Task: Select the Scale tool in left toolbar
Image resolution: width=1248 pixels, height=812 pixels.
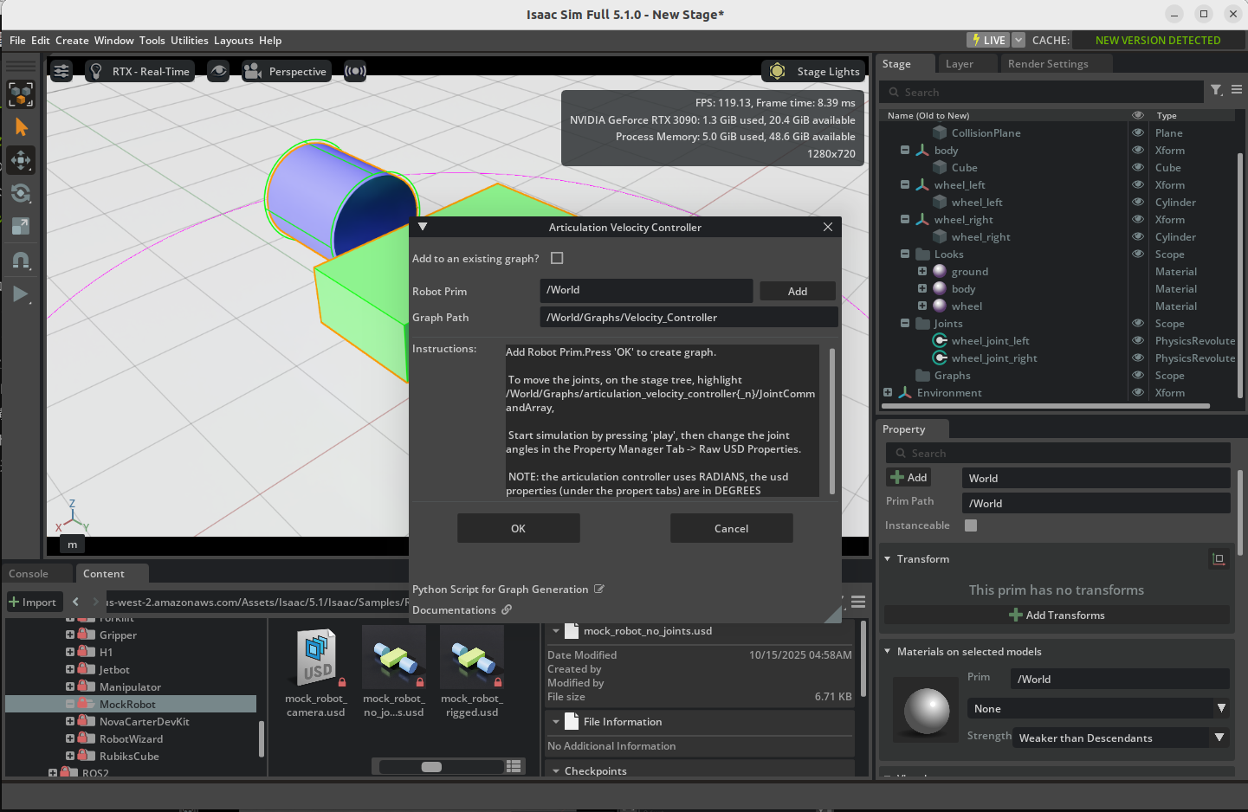Action: click(21, 226)
